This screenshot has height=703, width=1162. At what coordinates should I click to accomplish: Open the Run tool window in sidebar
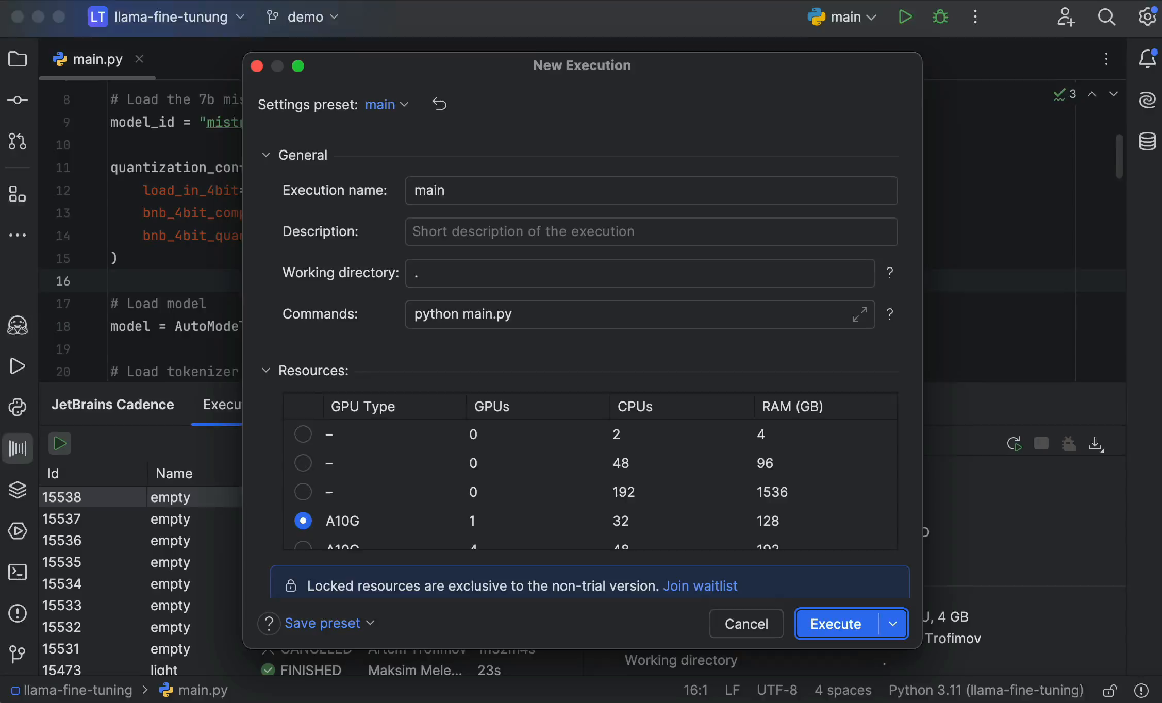(x=18, y=366)
